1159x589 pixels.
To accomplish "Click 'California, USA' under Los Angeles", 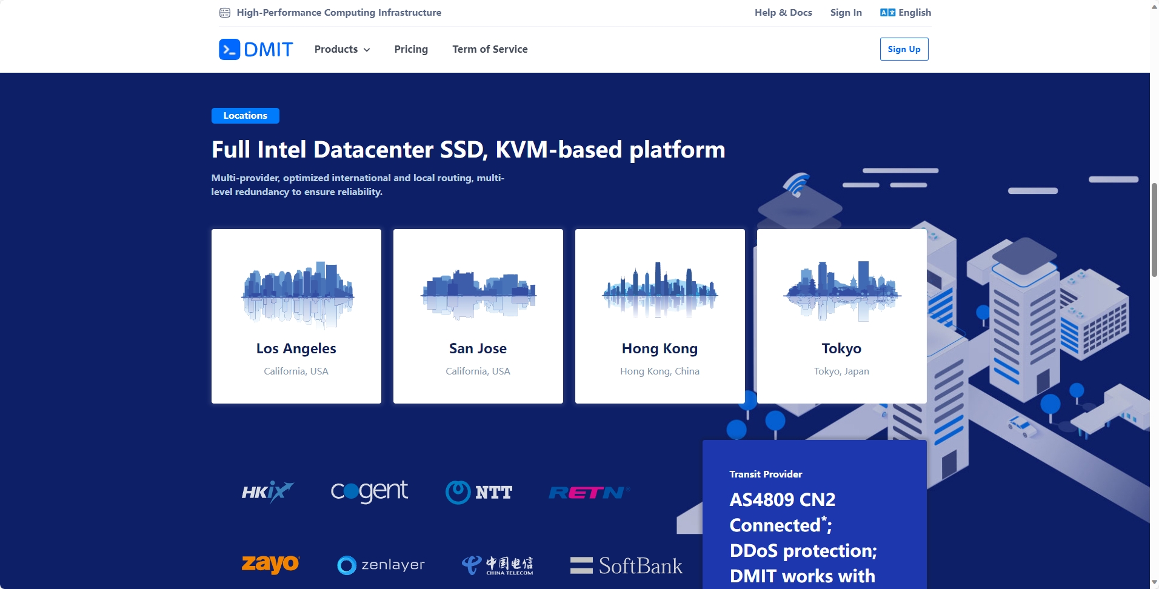I will tap(296, 371).
